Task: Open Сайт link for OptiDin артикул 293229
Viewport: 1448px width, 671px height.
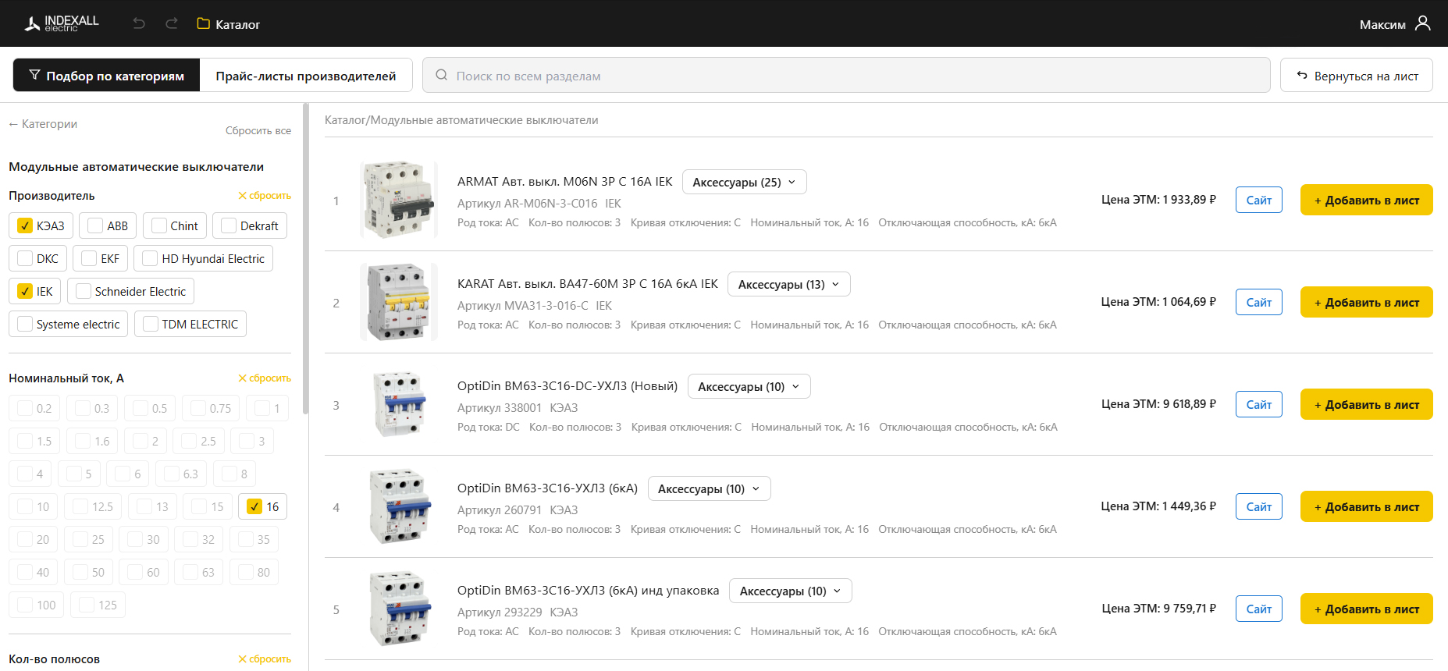Action: tap(1259, 609)
